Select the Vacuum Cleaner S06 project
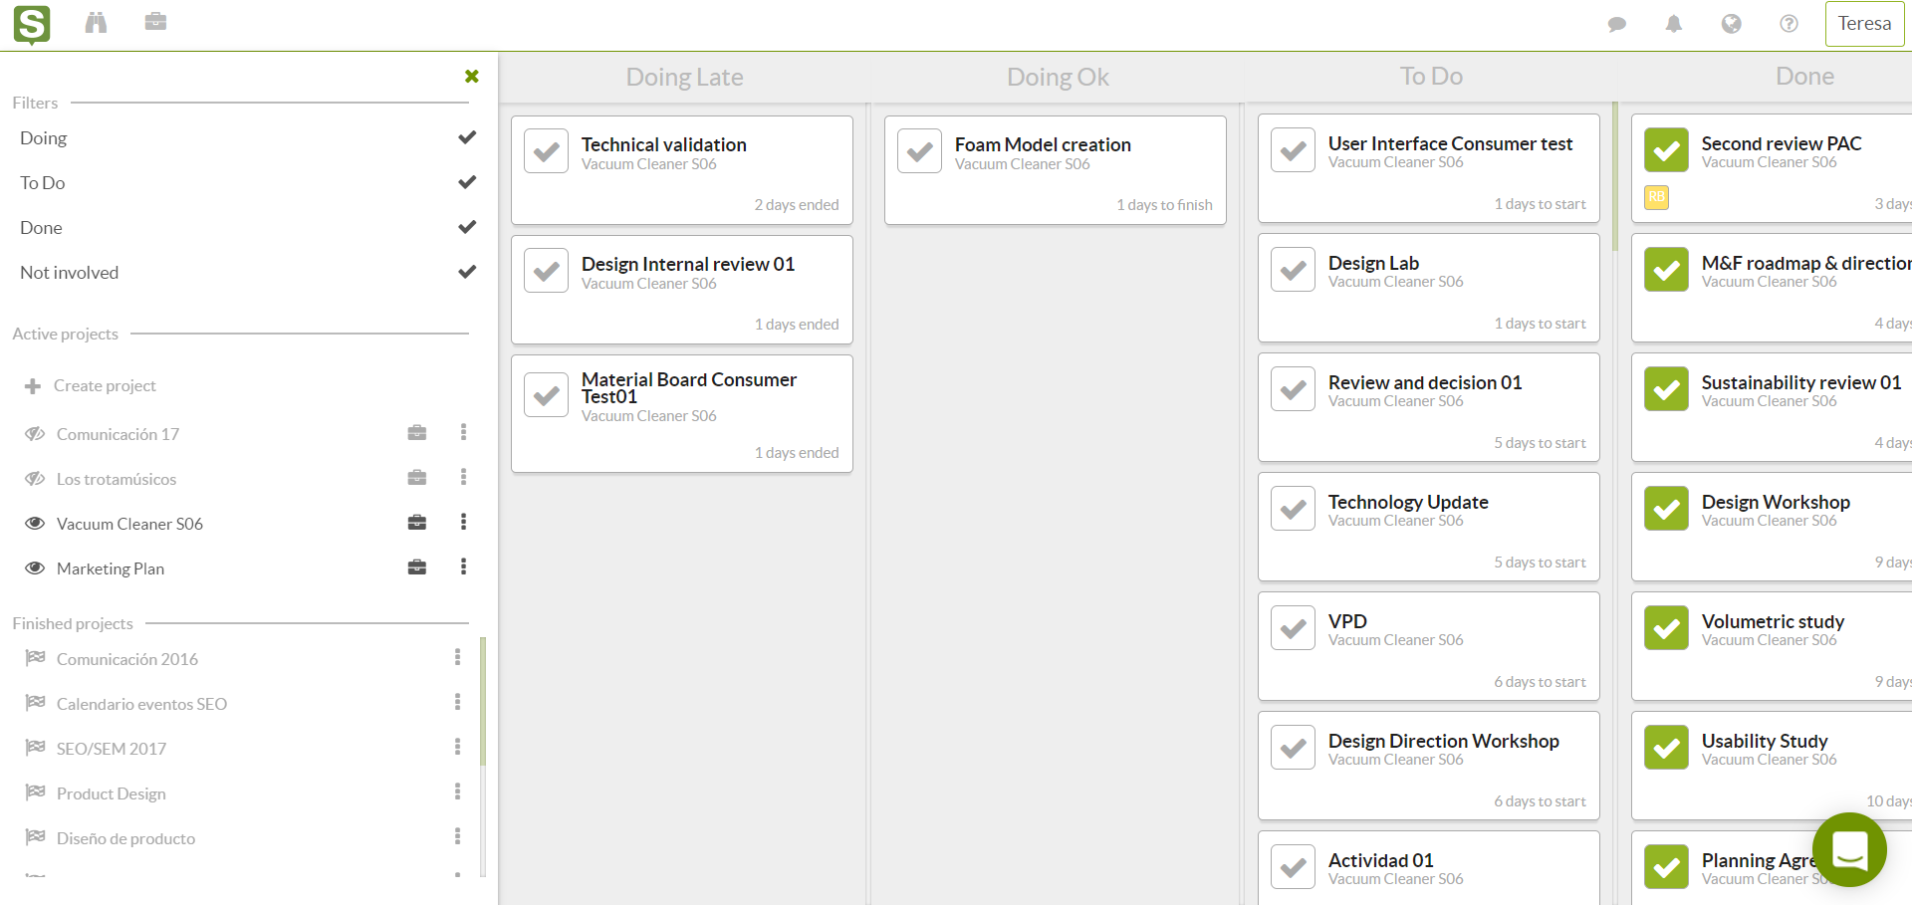This screenshot has width=1912, height=905. pyautogui.click(x=129, y=525)
